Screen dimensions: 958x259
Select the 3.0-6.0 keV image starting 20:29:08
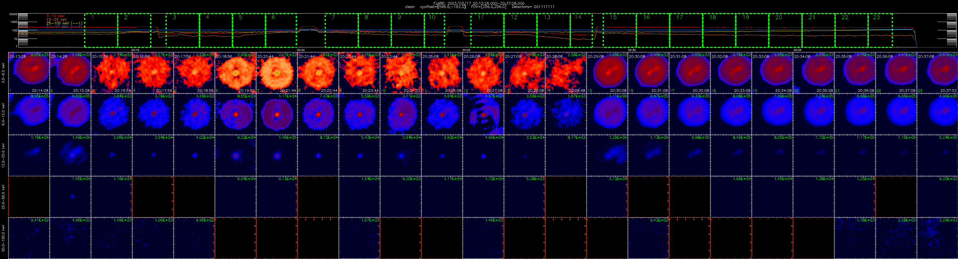point(607,72)
